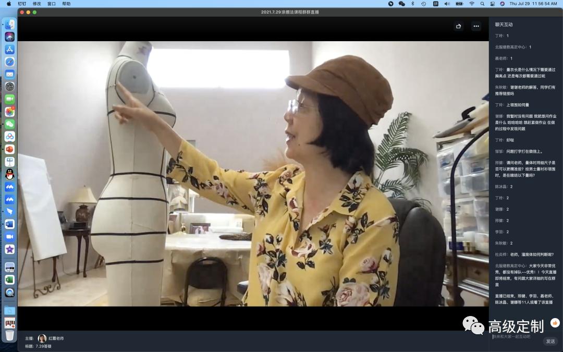Open Baidu Netdisk icon in the Dock
Viewport: 563px width, 352px height.
(10, 137)
